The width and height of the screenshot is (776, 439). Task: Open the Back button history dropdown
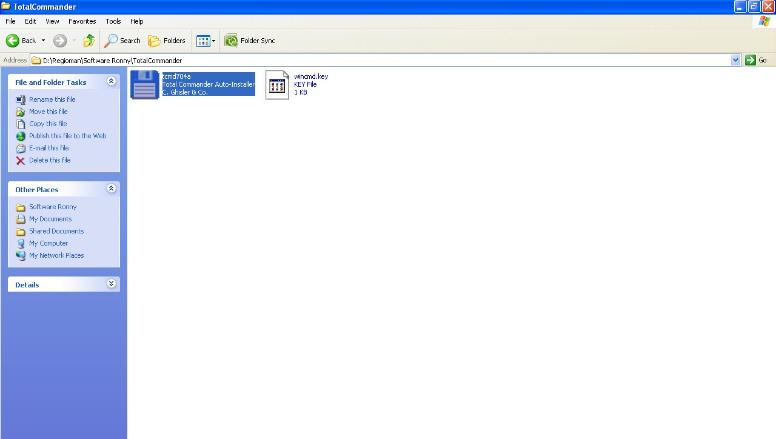pos(42,41)
